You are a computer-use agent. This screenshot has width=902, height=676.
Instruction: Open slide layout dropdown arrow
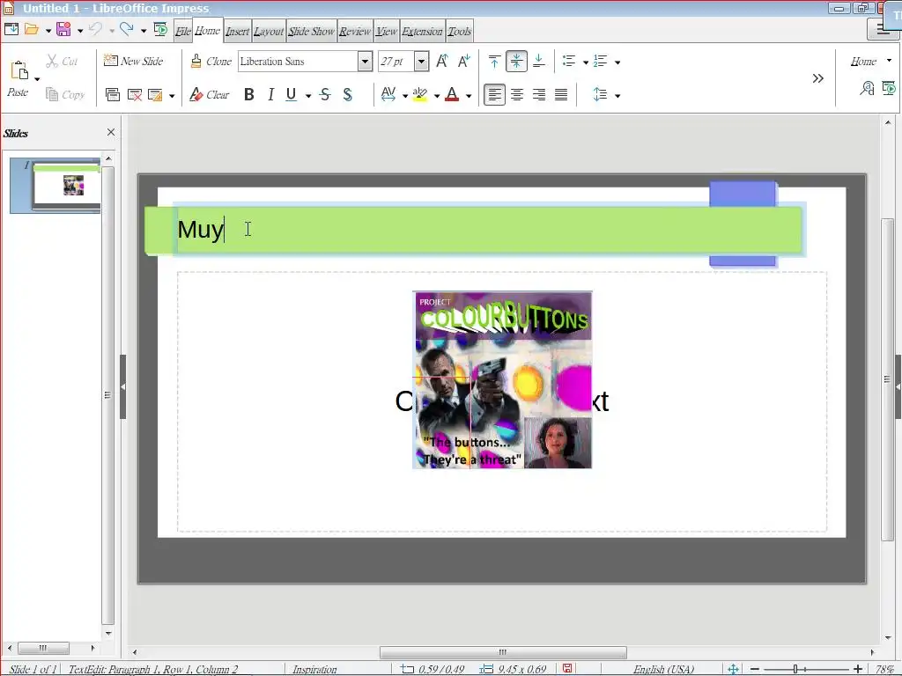tap(172, 95)
